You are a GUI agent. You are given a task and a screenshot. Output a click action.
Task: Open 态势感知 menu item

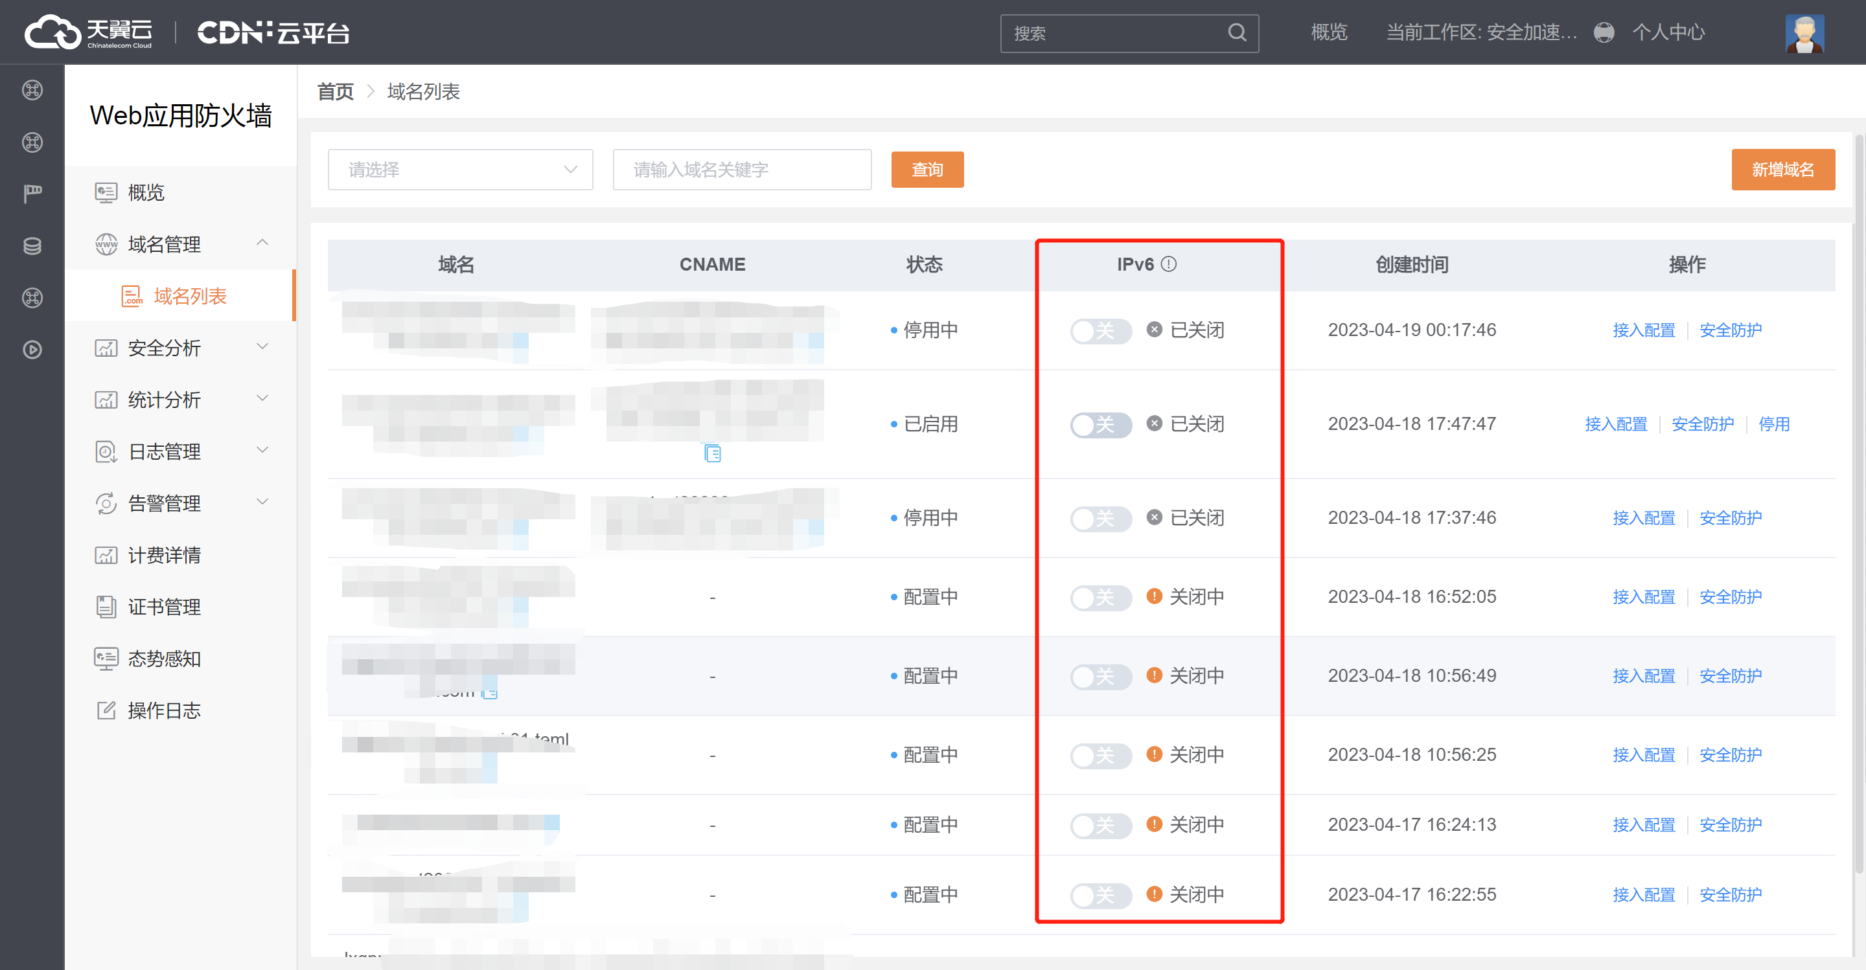coord(180,659)
